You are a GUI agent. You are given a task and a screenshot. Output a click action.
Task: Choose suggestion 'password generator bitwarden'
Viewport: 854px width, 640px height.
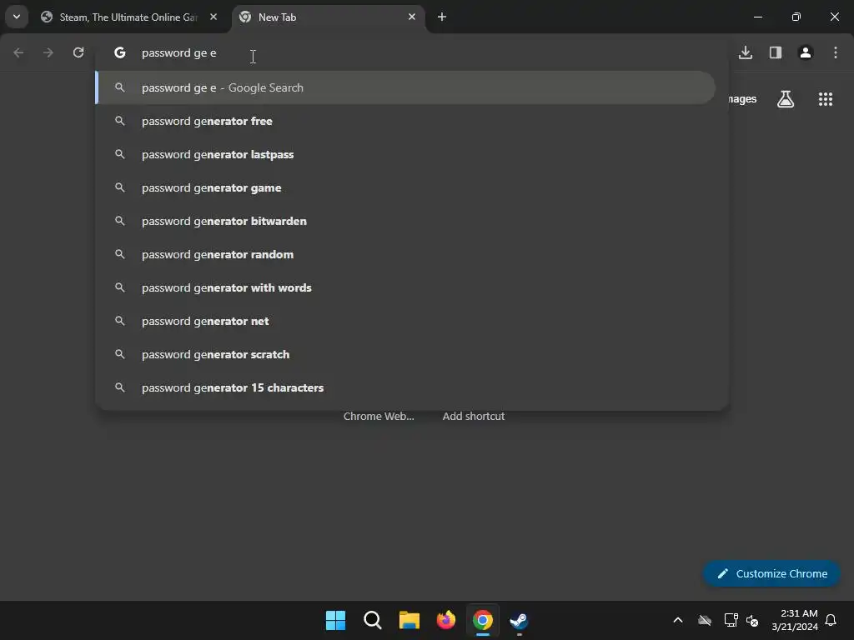[405, 221]
